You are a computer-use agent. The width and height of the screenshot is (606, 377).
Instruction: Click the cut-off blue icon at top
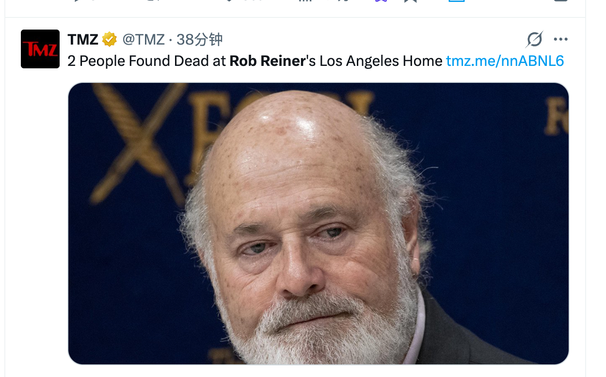pos(456,1)
